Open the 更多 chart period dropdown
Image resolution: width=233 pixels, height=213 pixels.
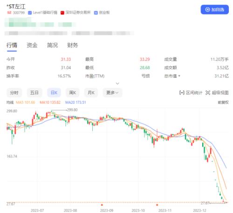(112, 93)
